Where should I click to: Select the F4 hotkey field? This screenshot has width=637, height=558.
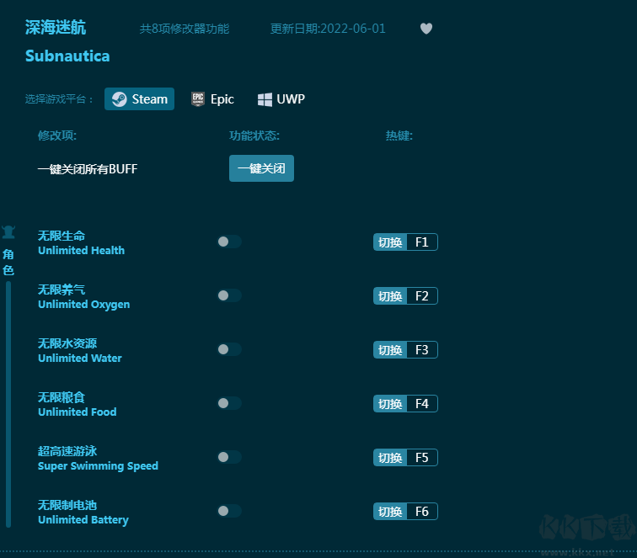pyautogui.click(x=422, y=404)
